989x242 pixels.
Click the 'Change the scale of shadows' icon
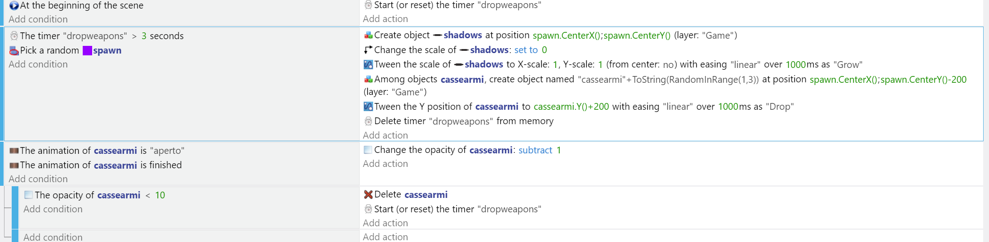(368, 50)
